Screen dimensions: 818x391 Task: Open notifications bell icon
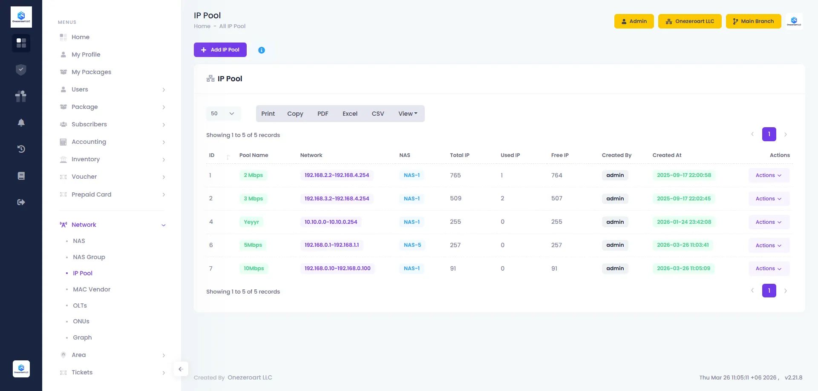point(21,123)
